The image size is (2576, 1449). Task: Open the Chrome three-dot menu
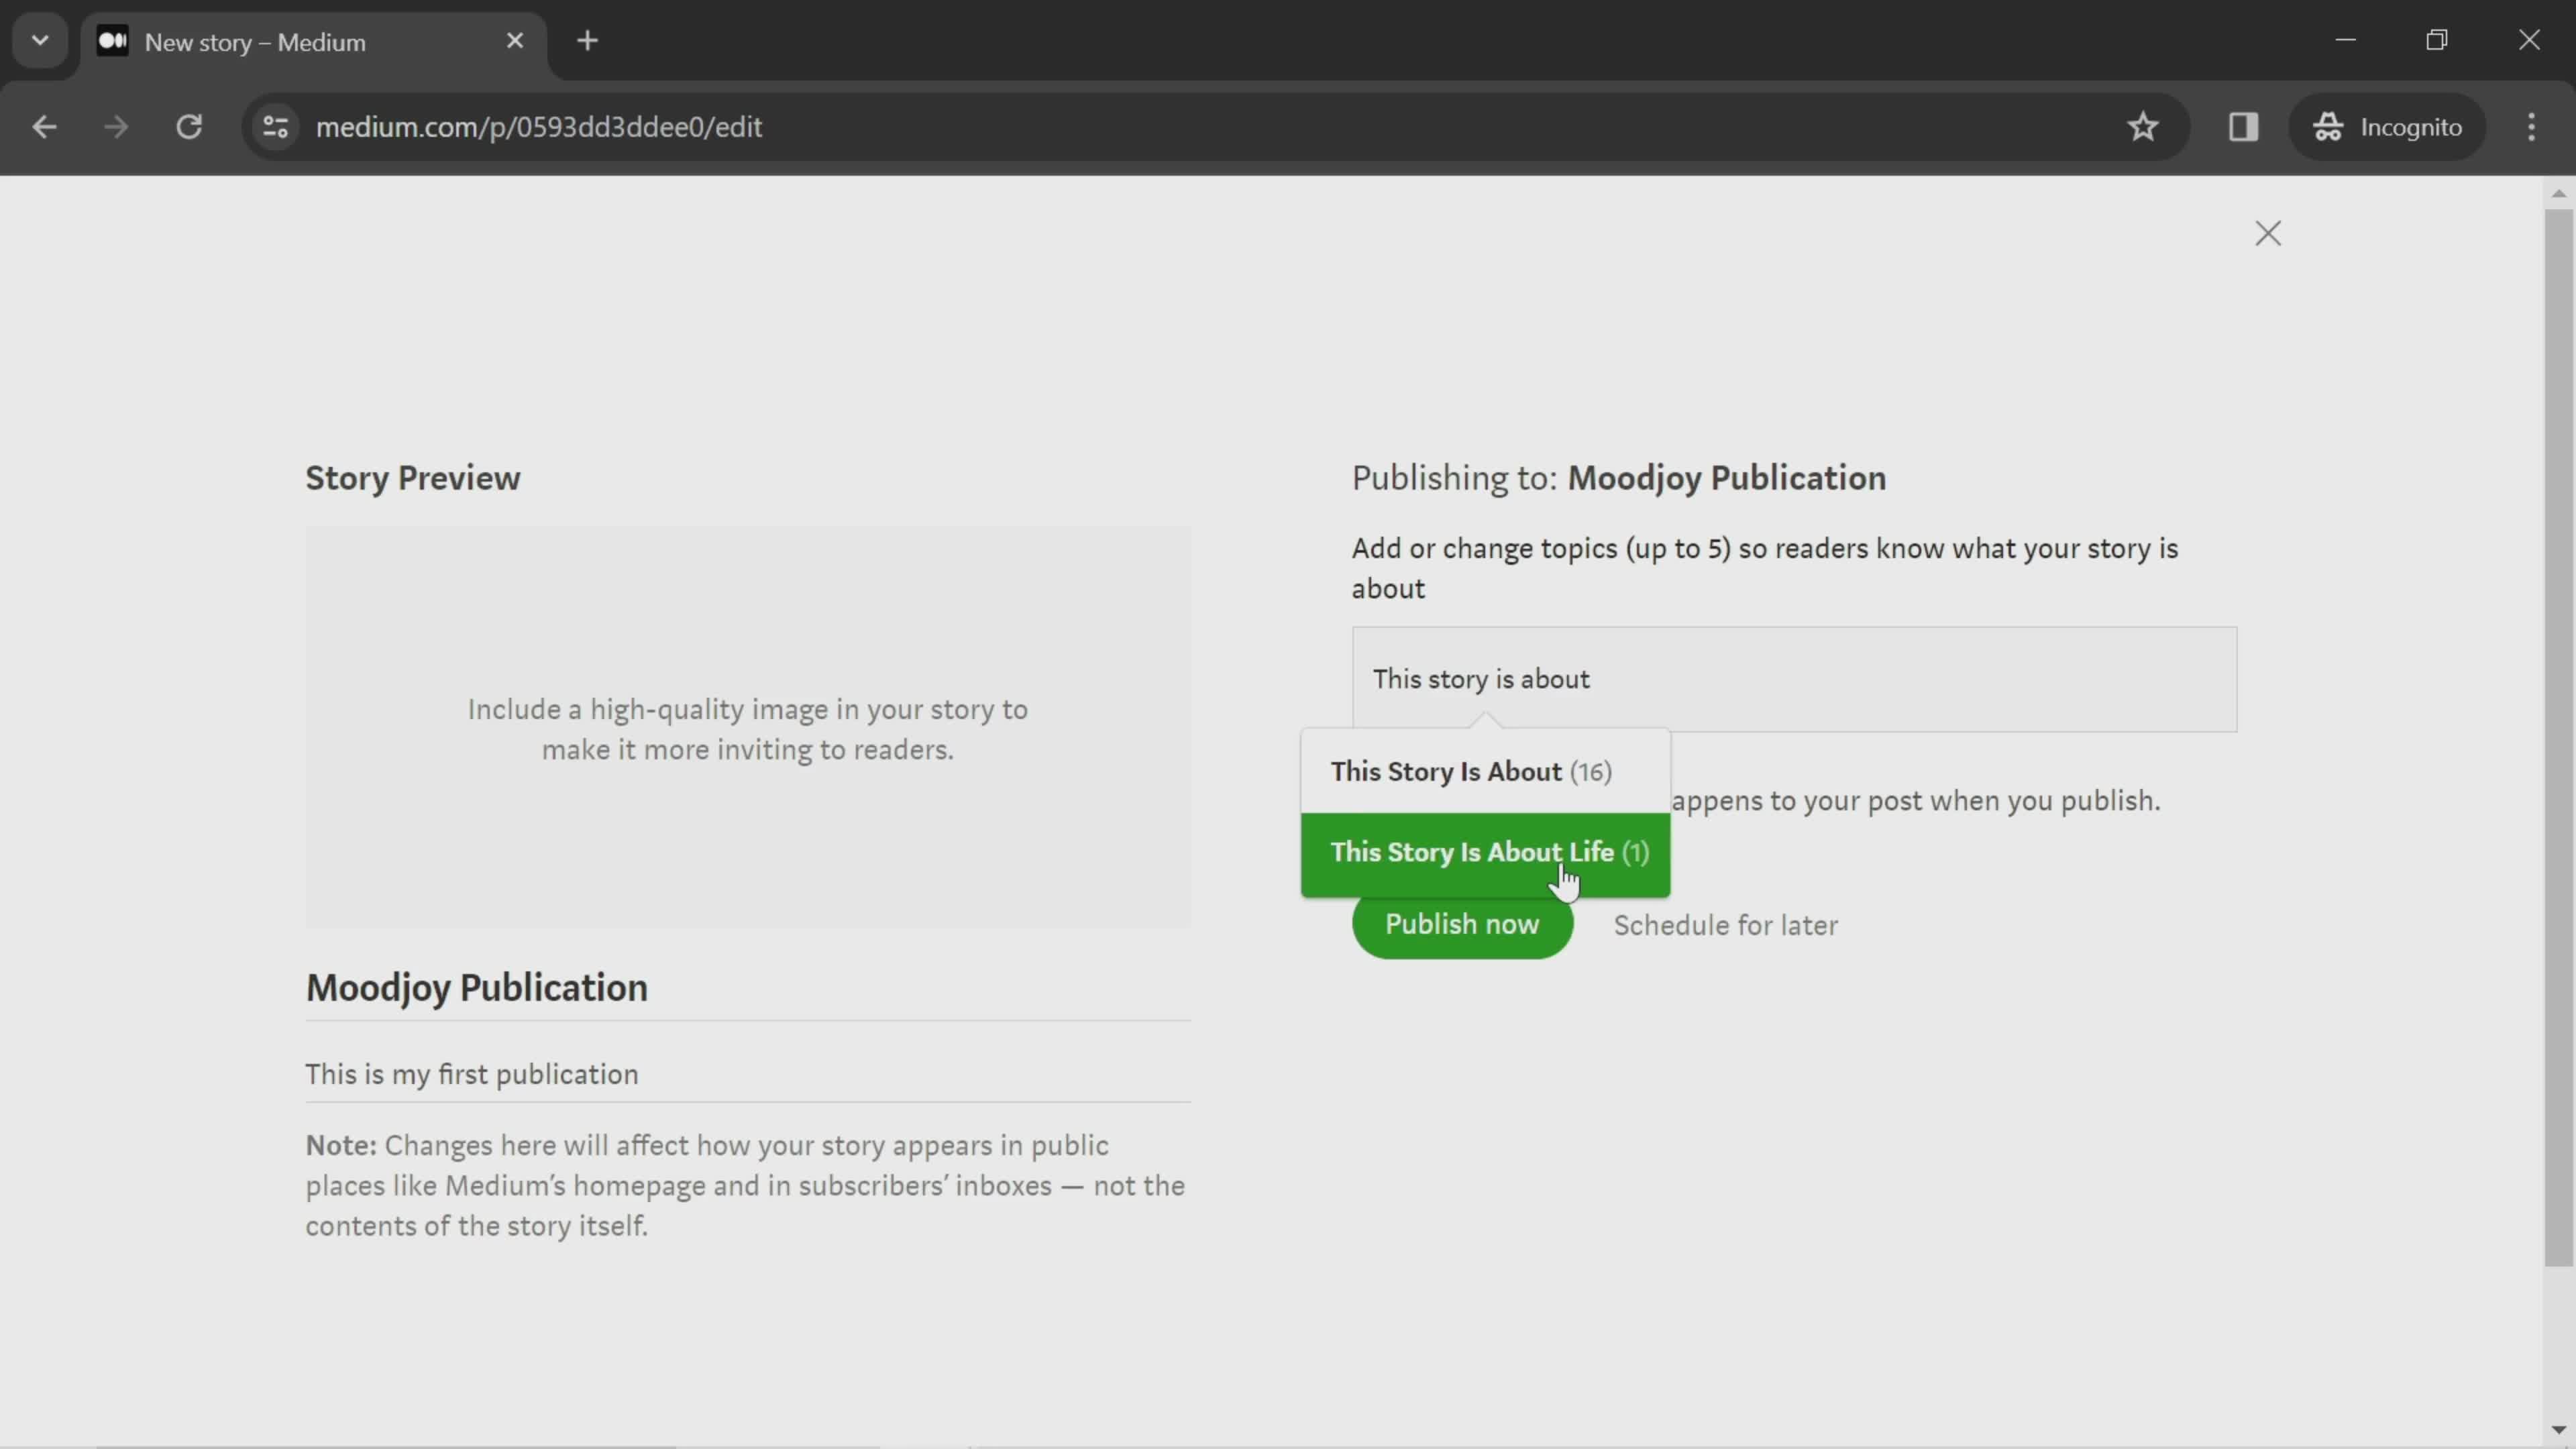point(2531,127)
